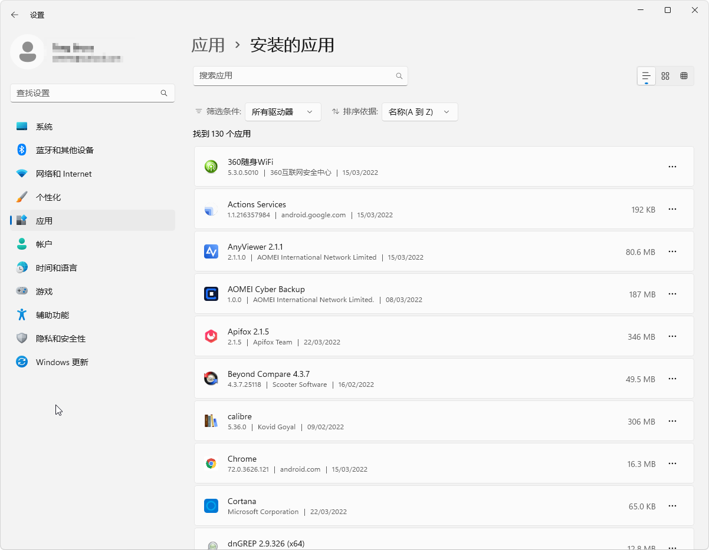709x550 pixels.
Task: Click the 360随身WiFi app icon
Action: 211,167
